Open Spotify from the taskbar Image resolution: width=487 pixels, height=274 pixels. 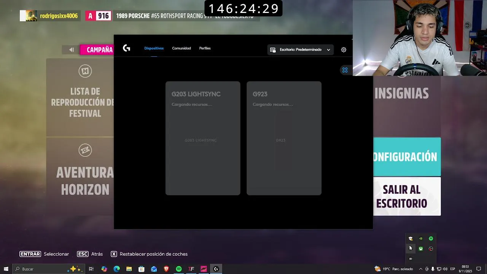[x=179, y=269]
